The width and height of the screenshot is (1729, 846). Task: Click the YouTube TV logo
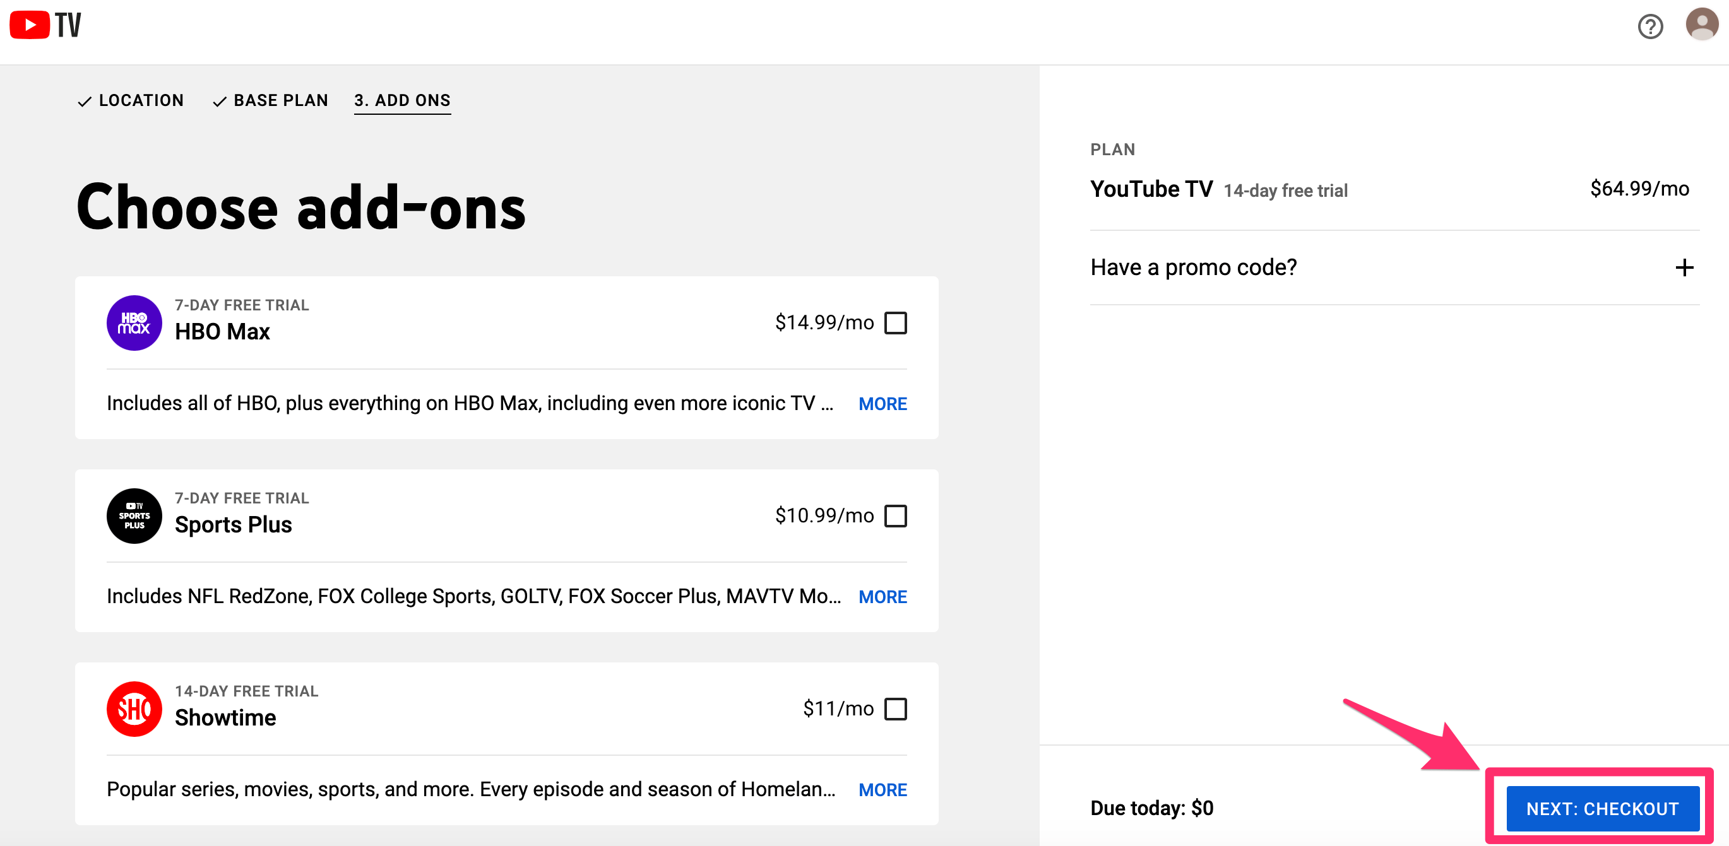(45, 25)
